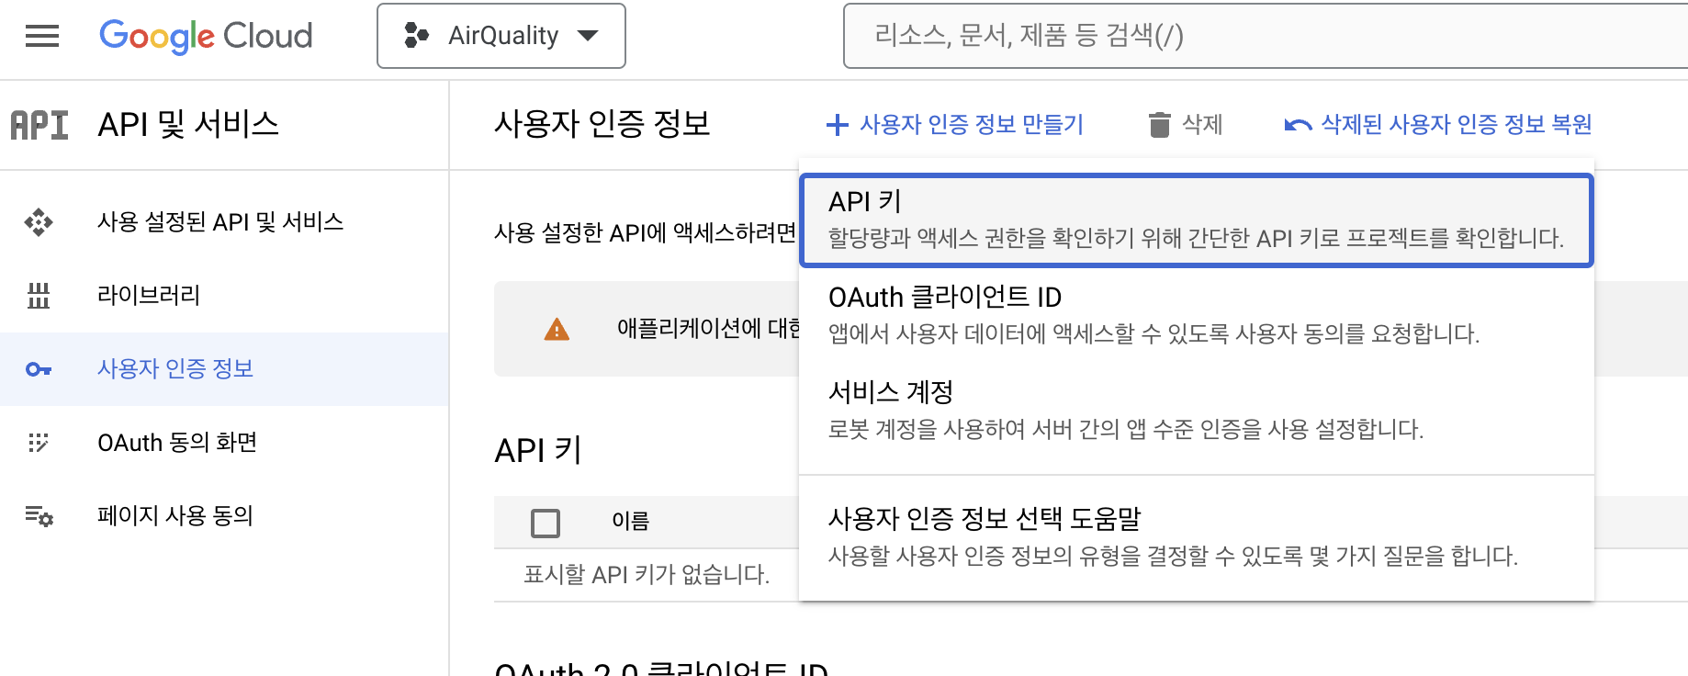Click the 이름 column header
This screenshot has width=1688, height=676.
pos(630,521)
